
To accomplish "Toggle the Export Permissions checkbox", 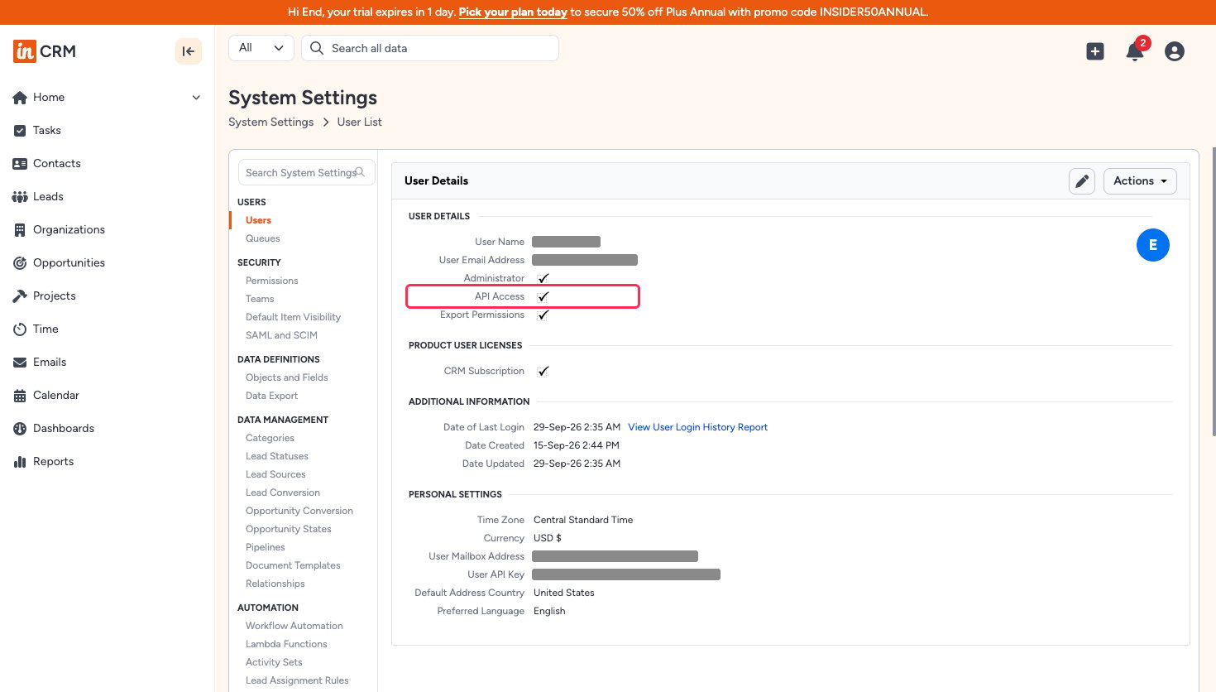I will tap(543, 315).
